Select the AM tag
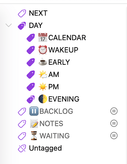 (54, 75)
